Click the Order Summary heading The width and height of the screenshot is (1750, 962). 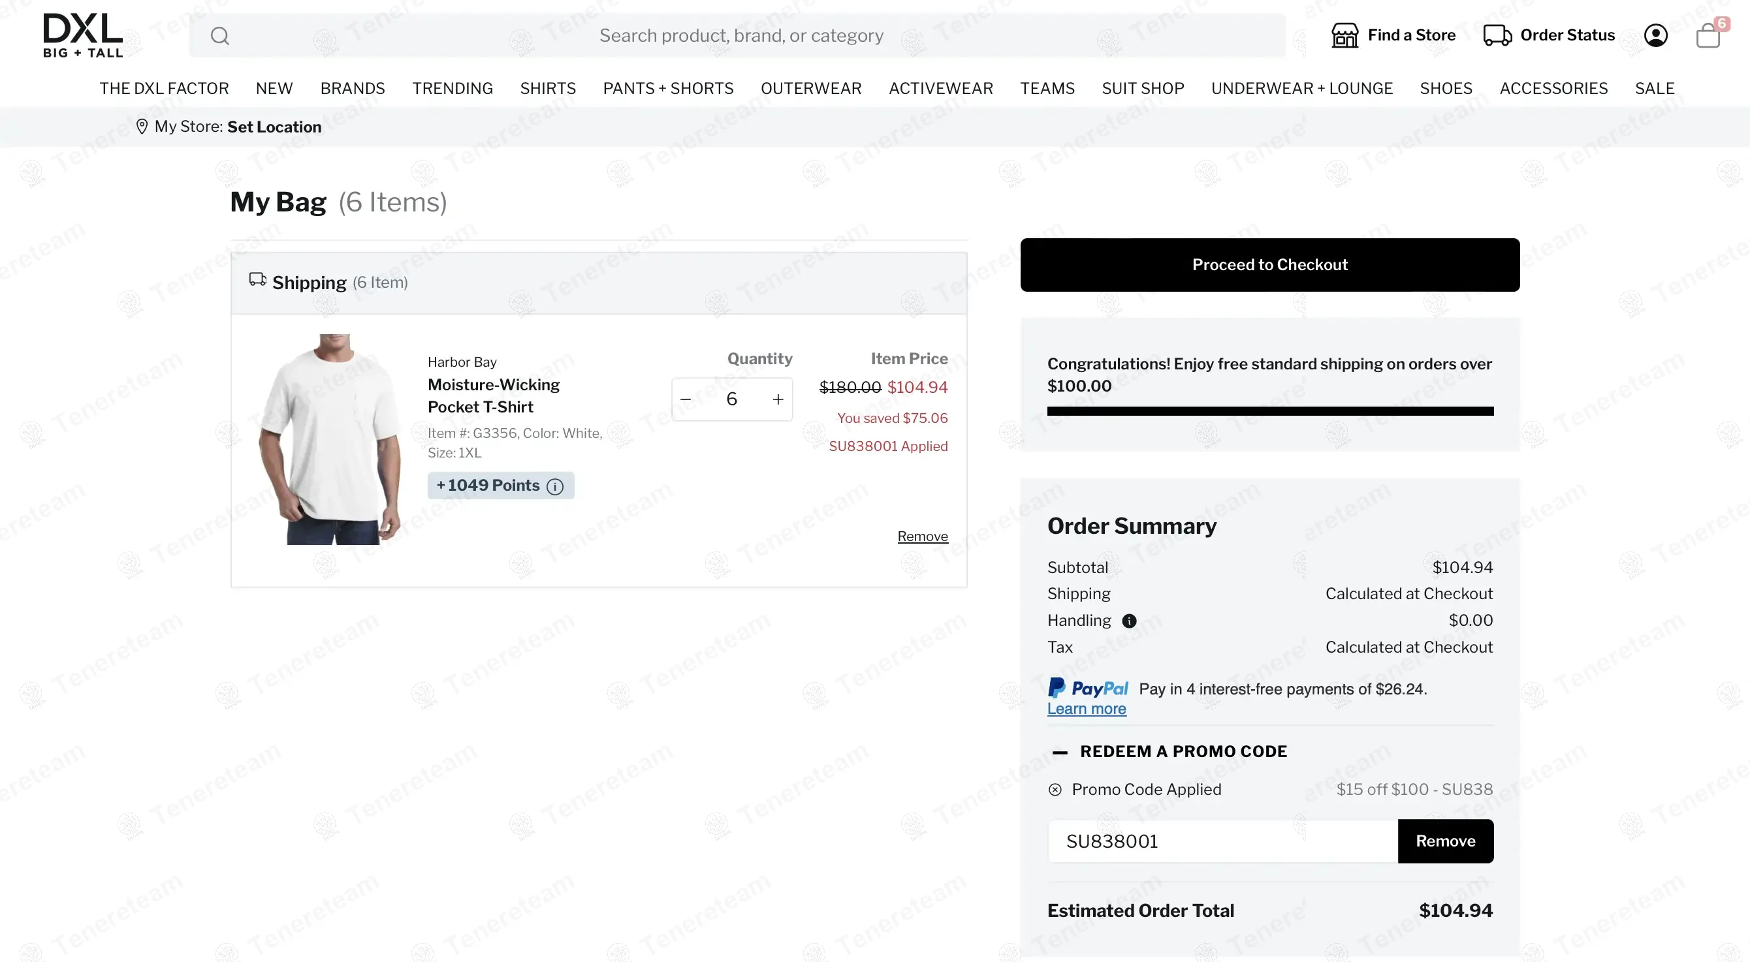(x=1132, y=526)
